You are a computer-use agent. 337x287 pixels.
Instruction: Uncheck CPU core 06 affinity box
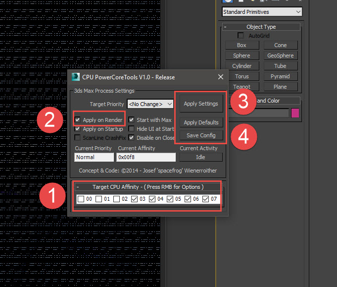188,199
